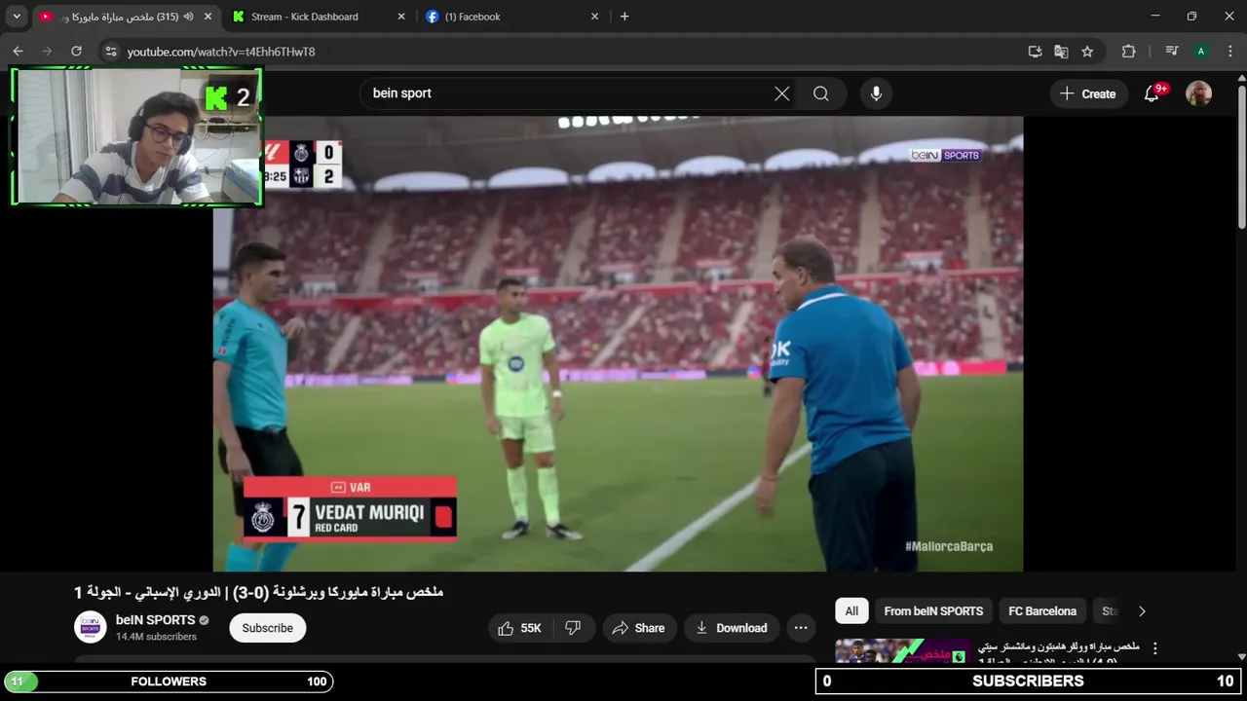Screen dimensions: 1247x701
Task: Click the youtube.com address bar URL
Action: 221,52
